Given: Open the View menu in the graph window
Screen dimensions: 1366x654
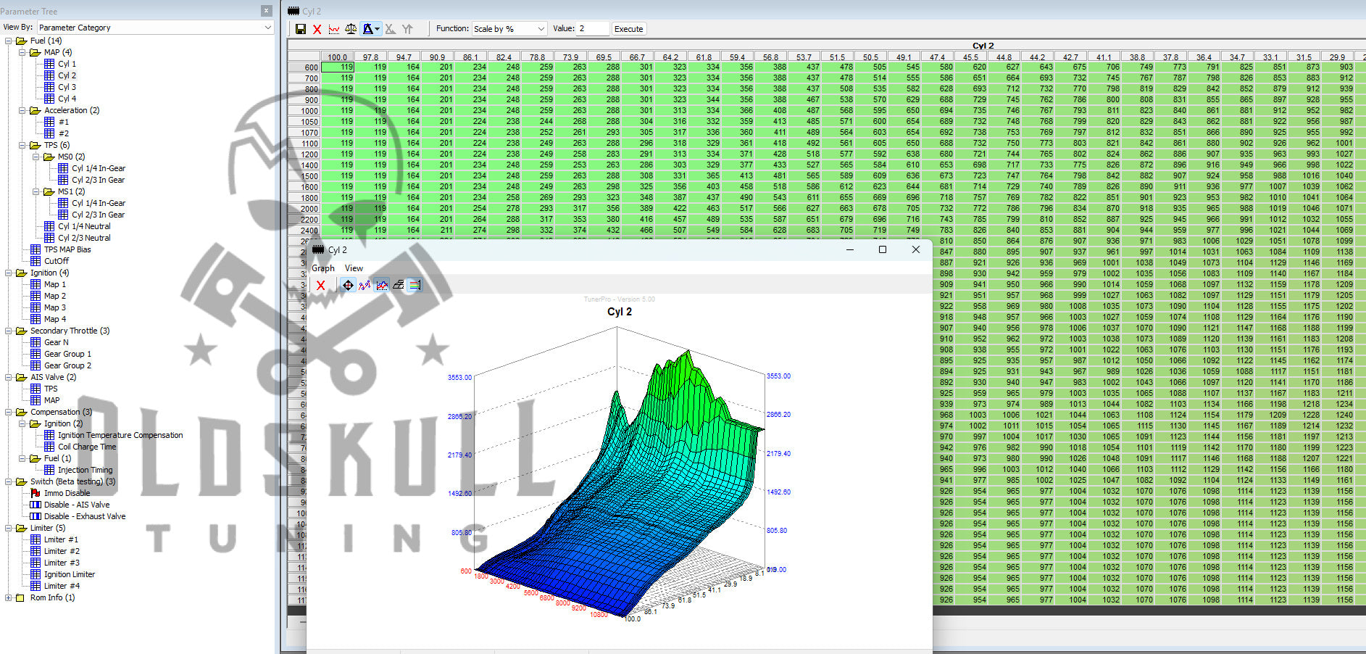Looking at the screenshot, I should coord(354,268).
